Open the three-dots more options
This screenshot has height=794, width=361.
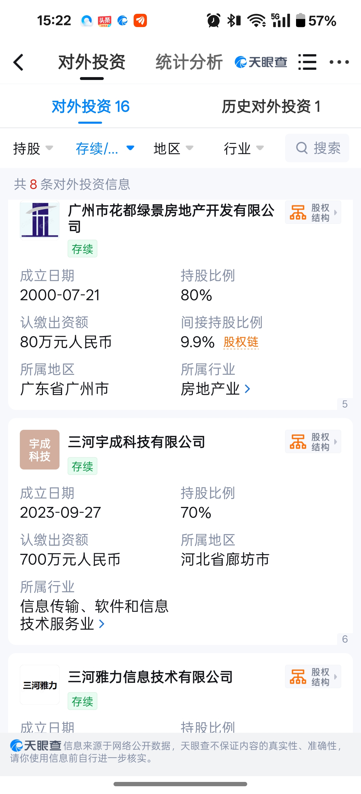point(339,62)
